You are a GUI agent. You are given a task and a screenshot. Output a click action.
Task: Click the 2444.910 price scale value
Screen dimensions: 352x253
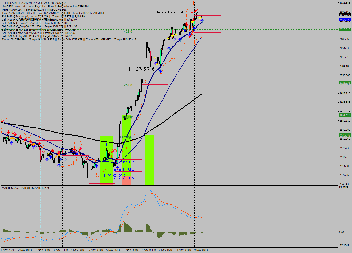click(x=345, y=157)
